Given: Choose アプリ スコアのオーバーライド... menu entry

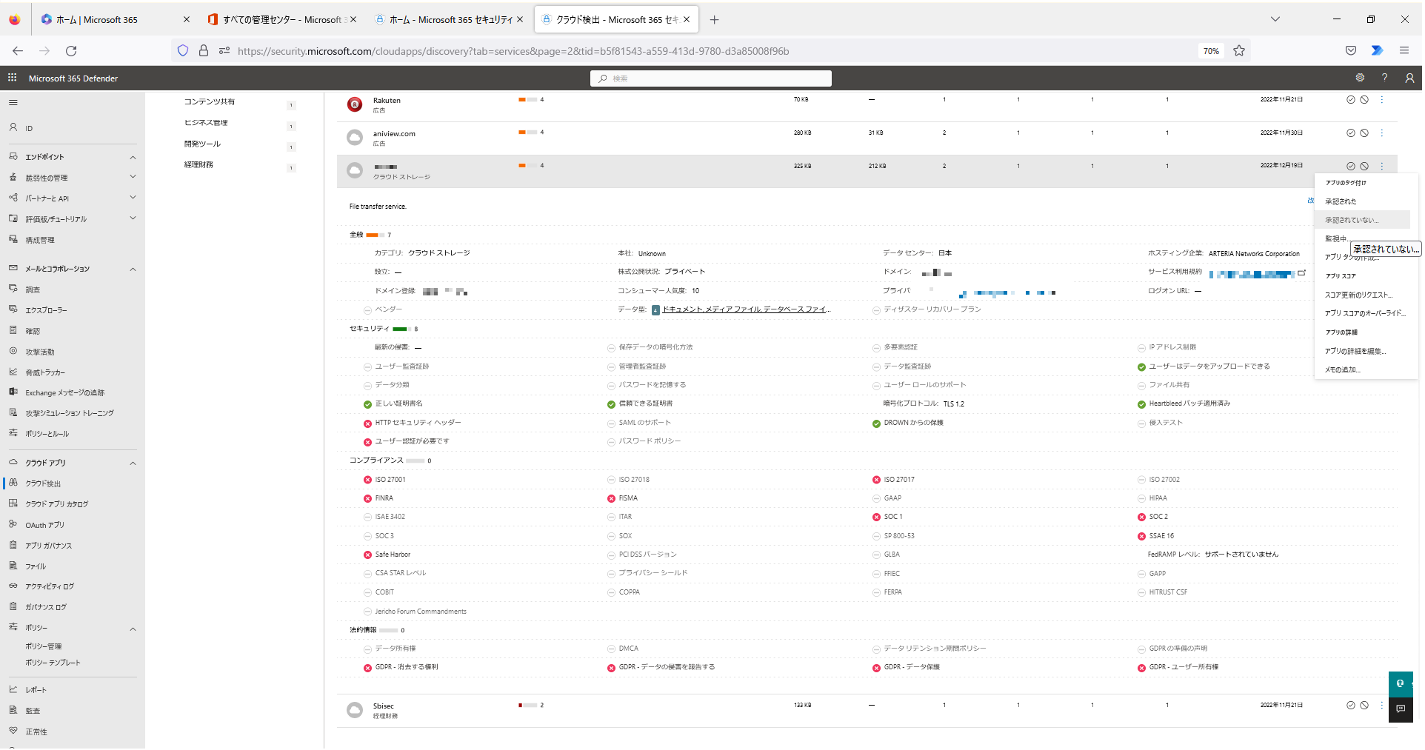Looking at the screenshot, I should click(x=1364, y=313).
